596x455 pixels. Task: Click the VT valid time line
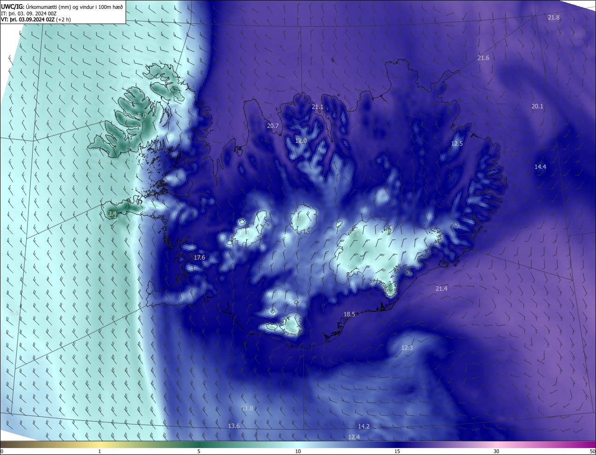36,20
